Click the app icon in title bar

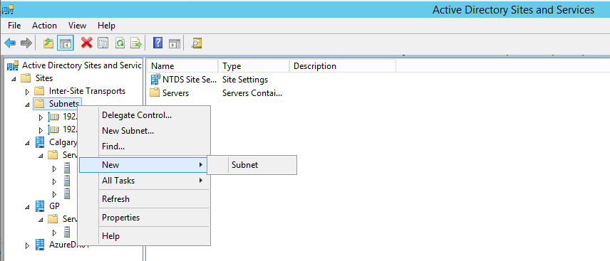[x=8, y=9]
